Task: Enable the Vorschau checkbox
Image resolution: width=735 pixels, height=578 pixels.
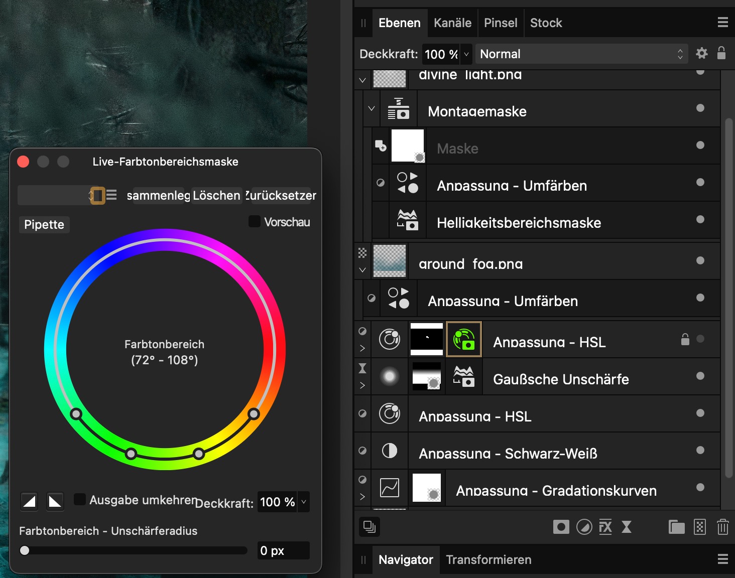Action: tap(255, 221)
